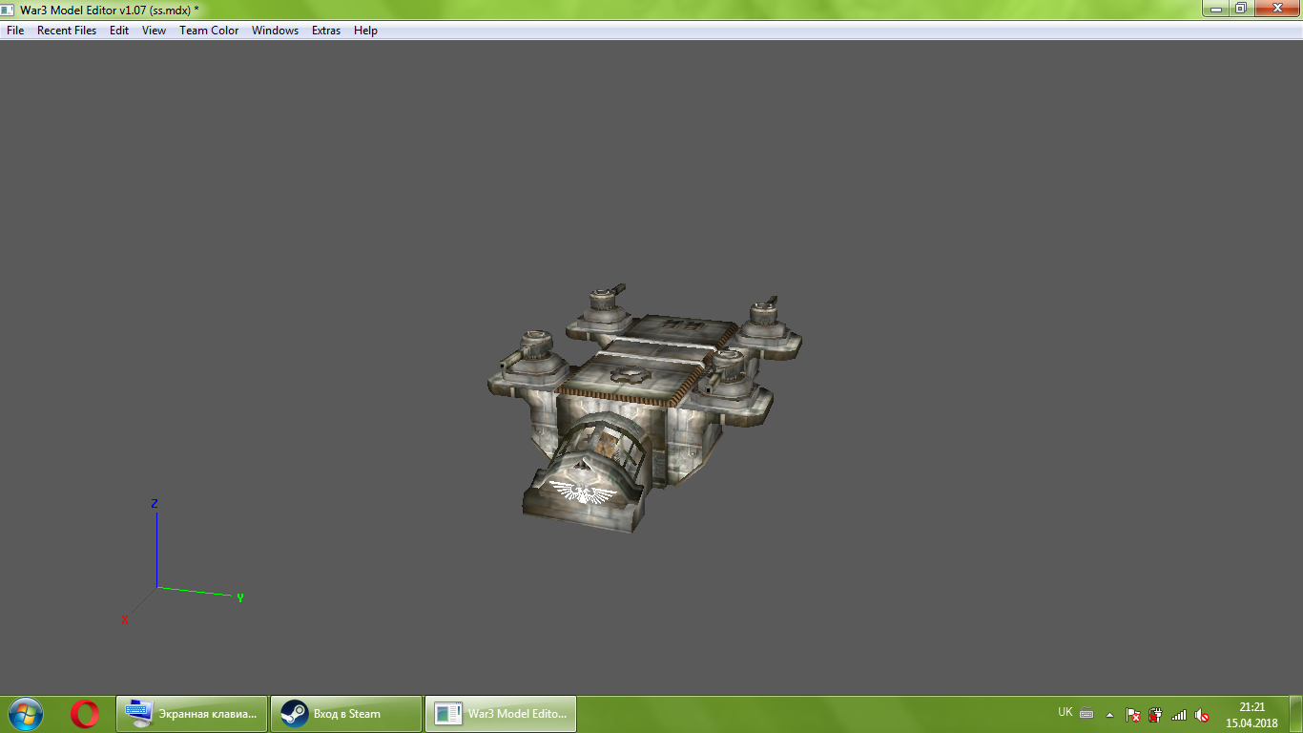
Task: Show hidden system tray icons
Action: (x=1109, y=714)
